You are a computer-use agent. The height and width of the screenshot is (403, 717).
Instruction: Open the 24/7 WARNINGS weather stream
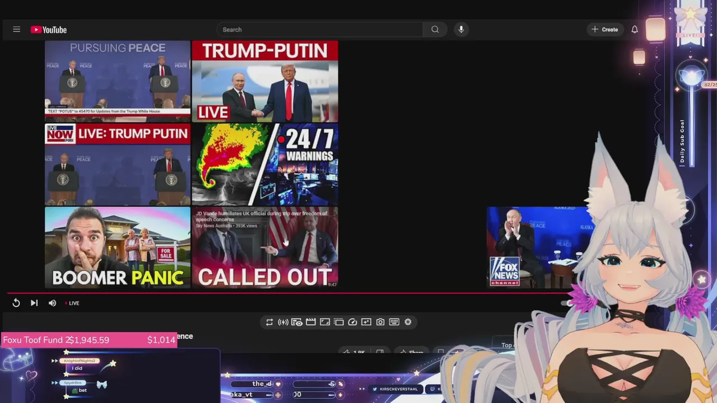coord(265,165)
